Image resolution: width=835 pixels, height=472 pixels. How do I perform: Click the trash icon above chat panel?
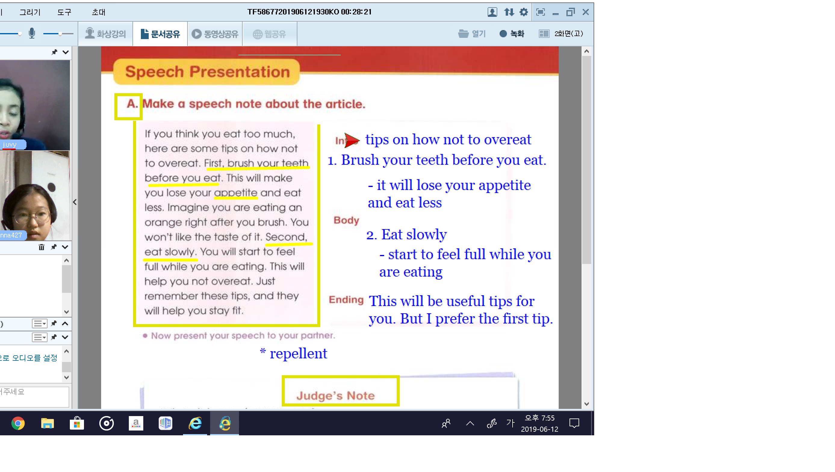point(41,247)
